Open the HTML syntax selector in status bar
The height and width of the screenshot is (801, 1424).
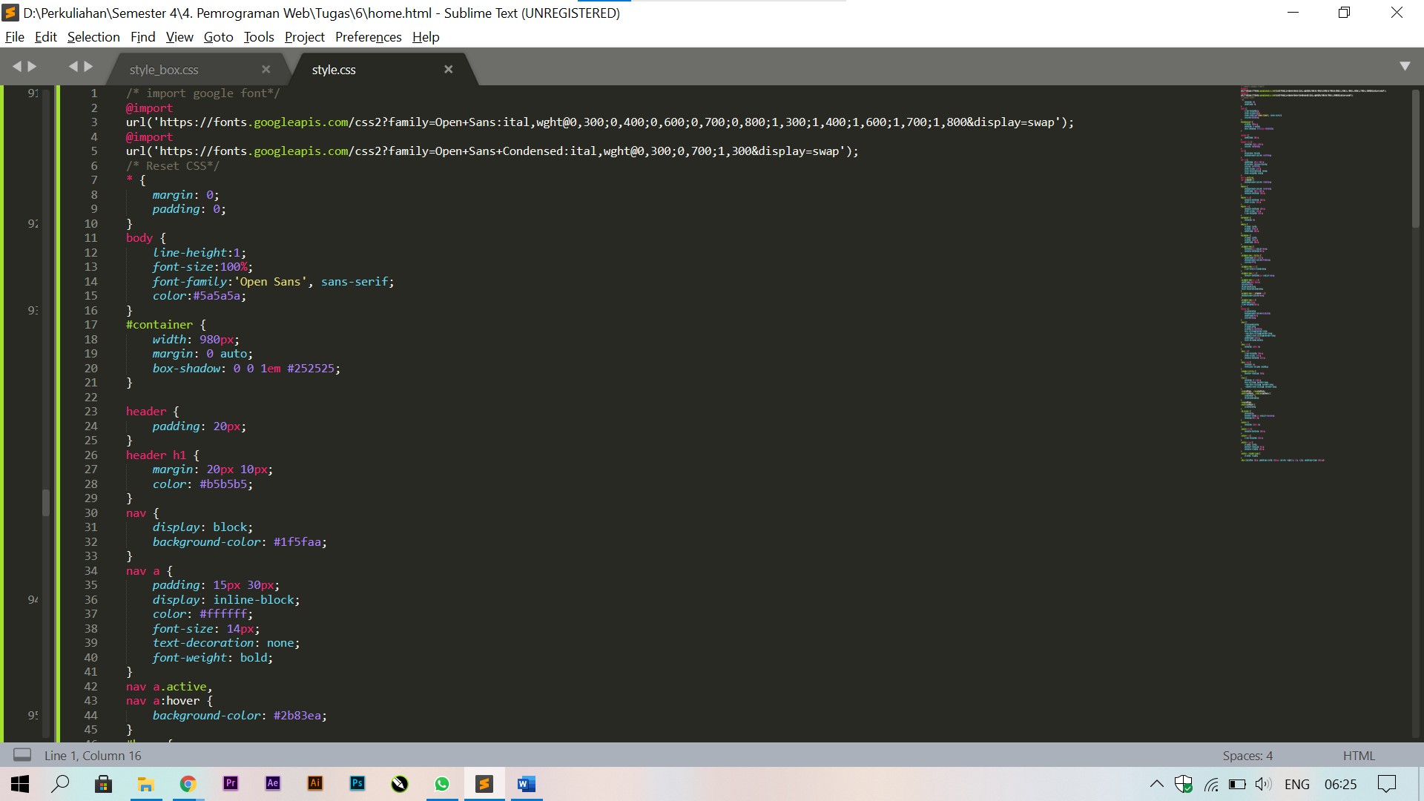1359,755
